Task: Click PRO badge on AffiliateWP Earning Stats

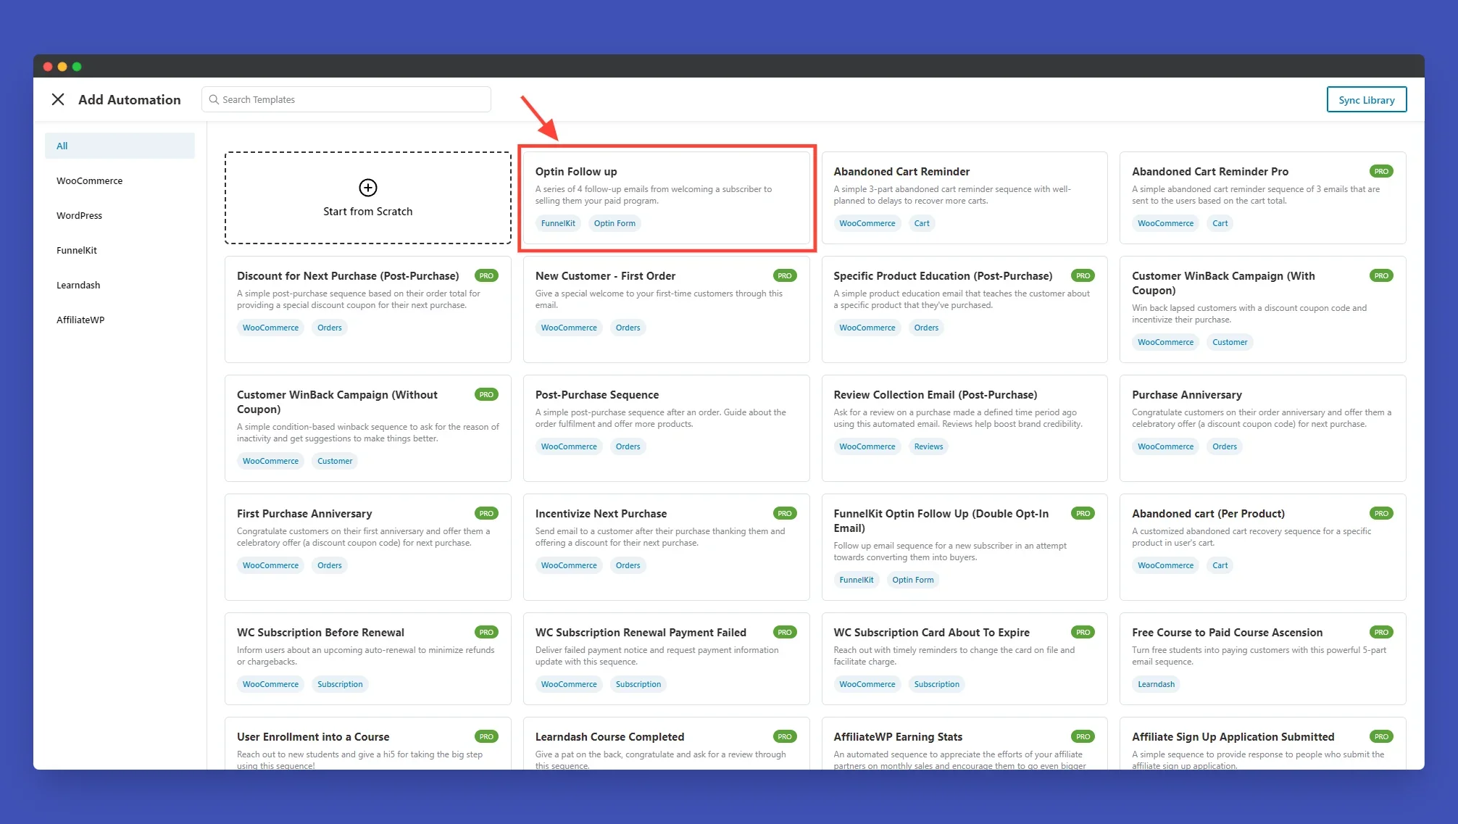Action: tap(1083, 737)
